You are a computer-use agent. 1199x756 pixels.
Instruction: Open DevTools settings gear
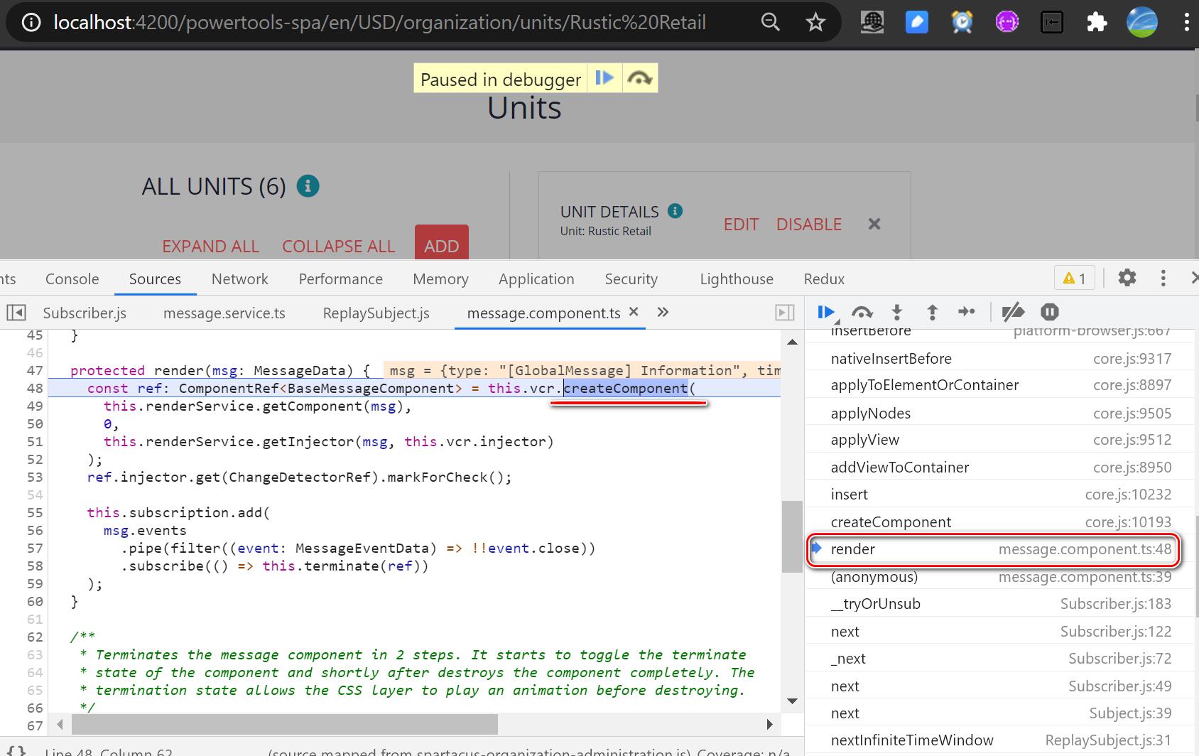(x=1127, y=278)
